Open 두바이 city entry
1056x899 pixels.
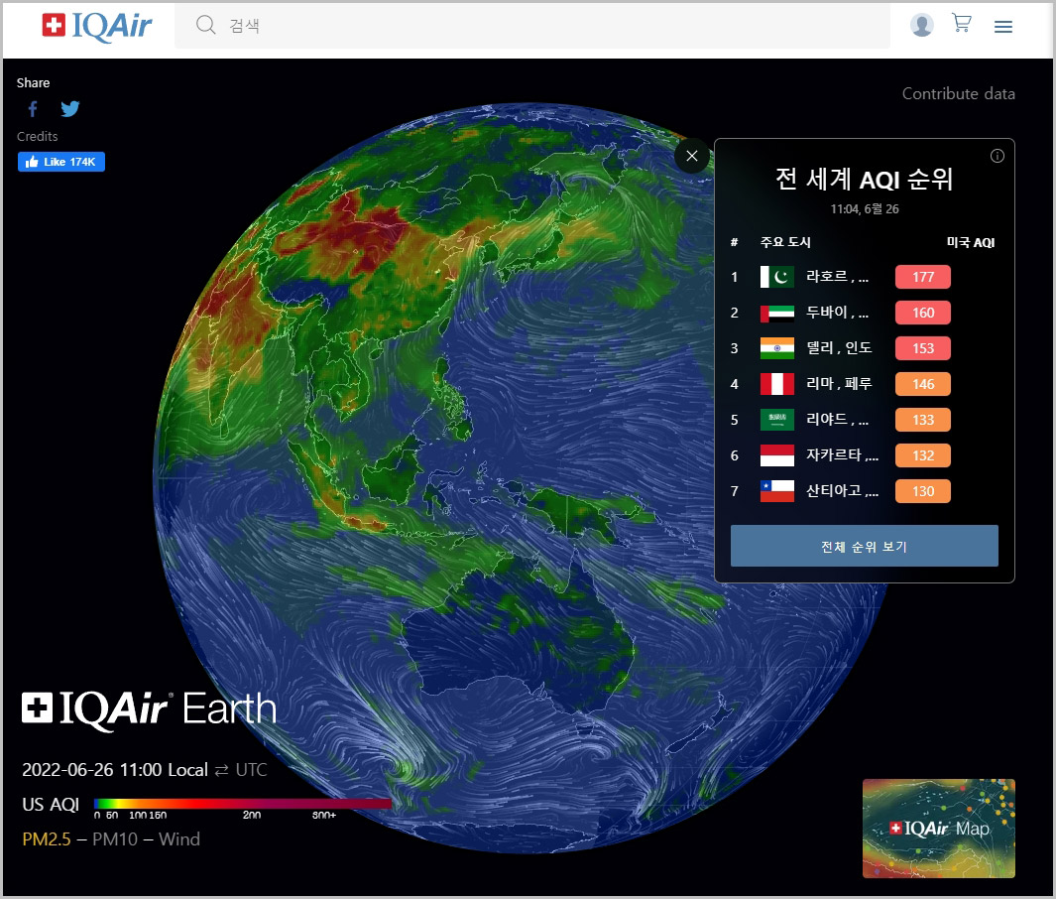click(x=837, y=312)
